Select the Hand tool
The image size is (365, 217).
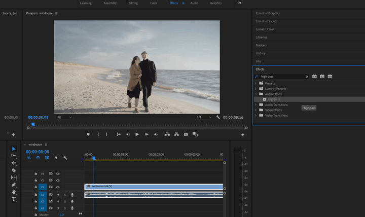pyautogui.click(x=14, y=192)
